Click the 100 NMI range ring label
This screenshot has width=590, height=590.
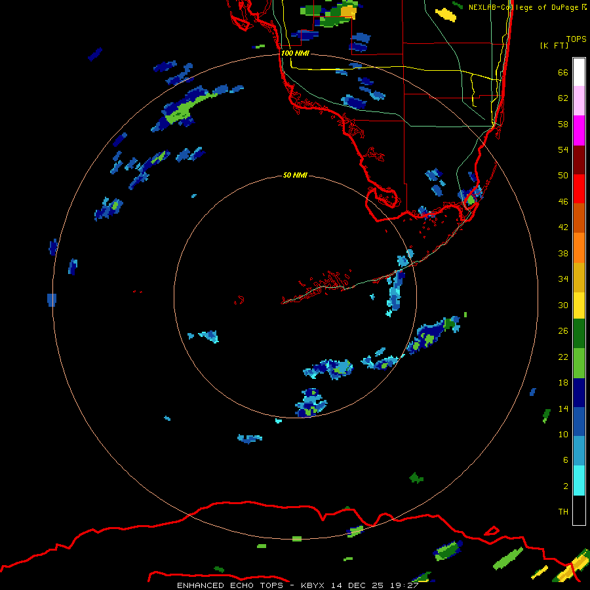click(x=295, y=53)
